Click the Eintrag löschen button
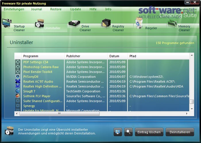201x143 pixels. coord(149,132)
